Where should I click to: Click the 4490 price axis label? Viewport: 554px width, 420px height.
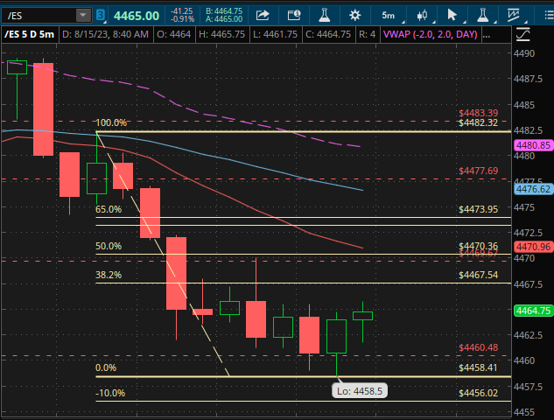click(524, 53)
